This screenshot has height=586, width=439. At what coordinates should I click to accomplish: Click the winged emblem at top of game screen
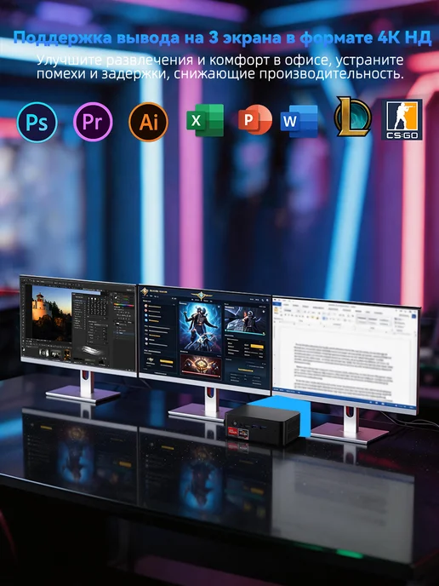202,296
